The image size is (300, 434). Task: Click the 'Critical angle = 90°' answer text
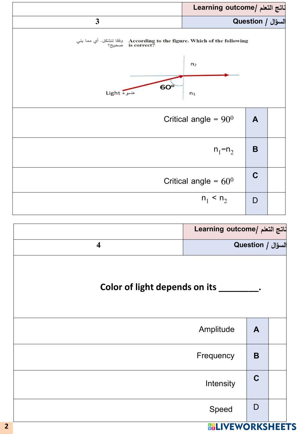[x=199, y=120]
